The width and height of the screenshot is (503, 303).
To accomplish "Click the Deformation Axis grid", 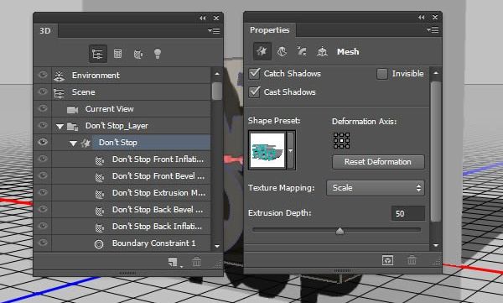I will click(x=341, y=140).
